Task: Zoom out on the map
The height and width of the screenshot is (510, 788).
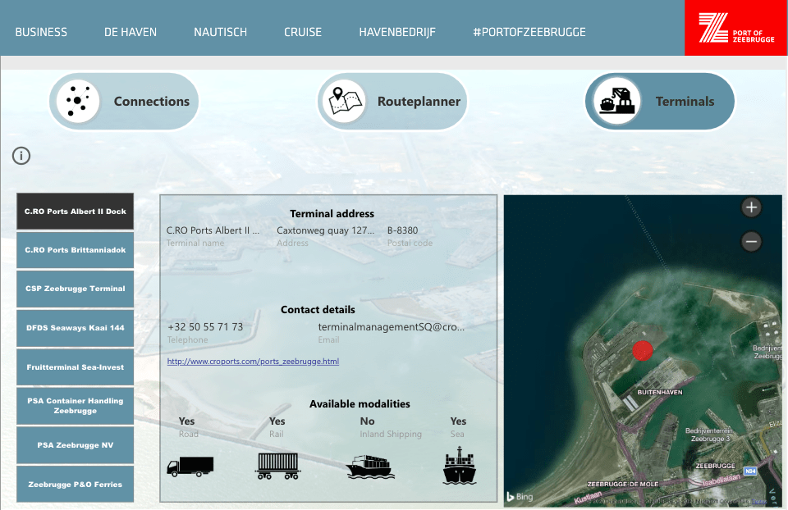Action: tap(751, 241)
